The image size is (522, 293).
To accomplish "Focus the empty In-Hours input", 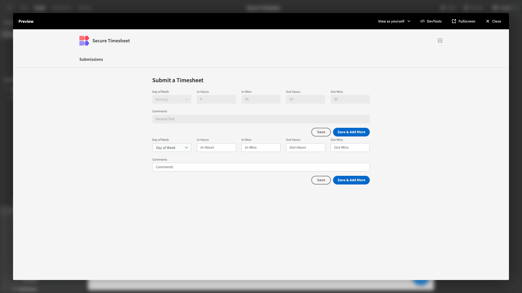I will 216,148.
